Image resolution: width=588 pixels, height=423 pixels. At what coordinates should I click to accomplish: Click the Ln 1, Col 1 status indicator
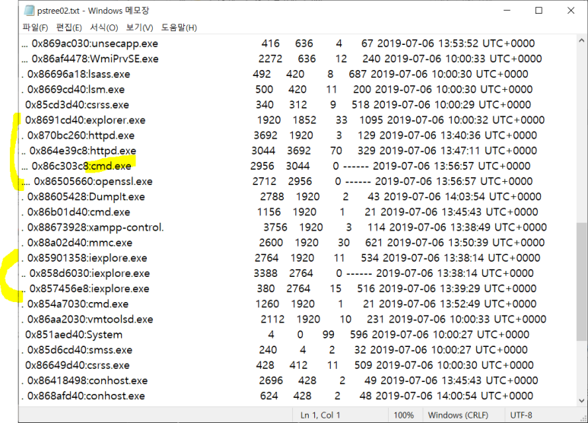(x=320, y=415)
